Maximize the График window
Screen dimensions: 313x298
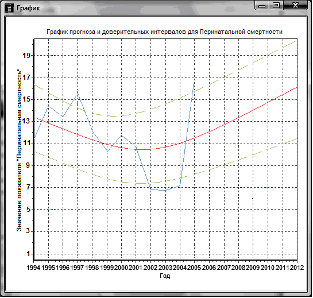click(x=276, y=5)
